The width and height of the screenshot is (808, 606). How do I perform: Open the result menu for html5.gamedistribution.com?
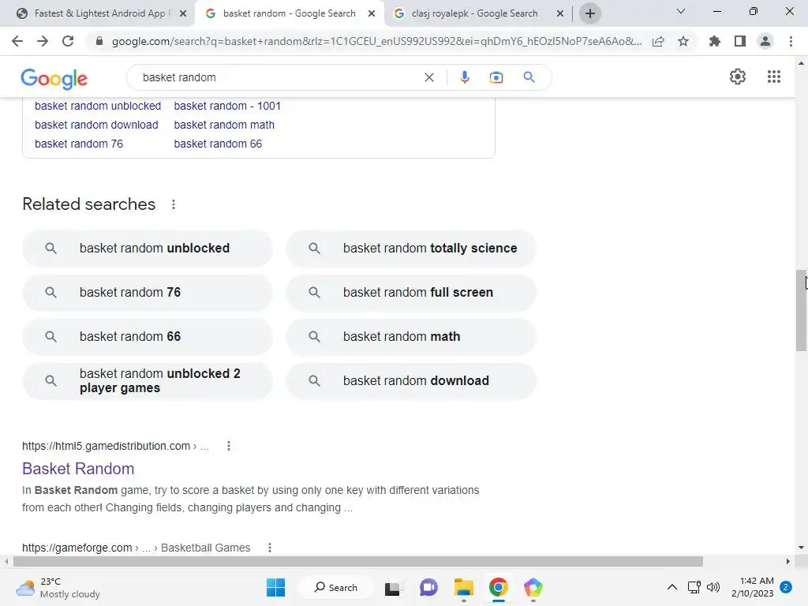point(229,447)
